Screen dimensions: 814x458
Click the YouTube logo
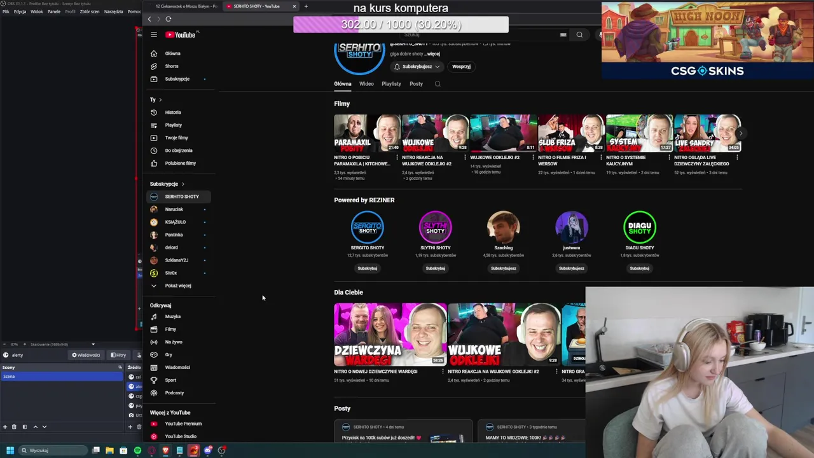pos(181,35)
